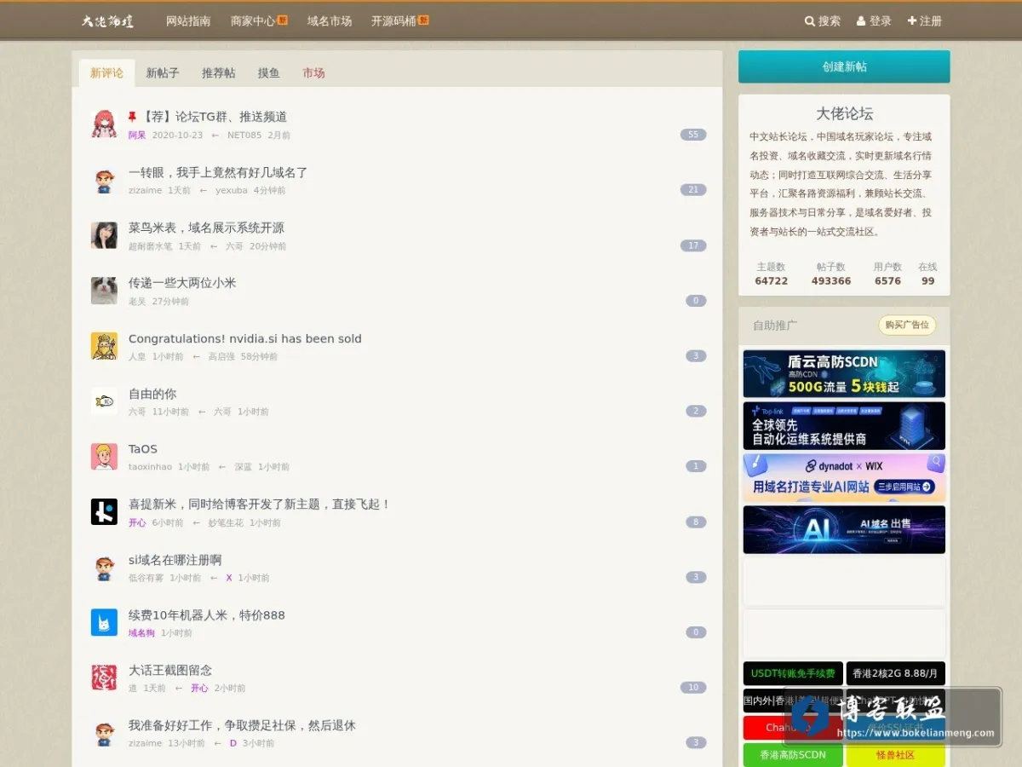Image resolution: width=1022 pixels, height=767 pixels.
Task: Click avatar beside 菜鸟米表 post
Action: point(104,235)
